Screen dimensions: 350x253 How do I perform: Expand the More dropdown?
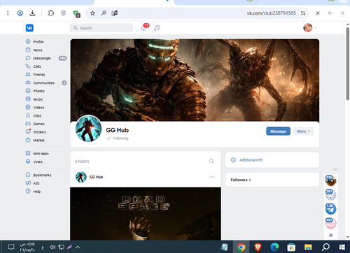pyautogui.click(x=304, y=131)
